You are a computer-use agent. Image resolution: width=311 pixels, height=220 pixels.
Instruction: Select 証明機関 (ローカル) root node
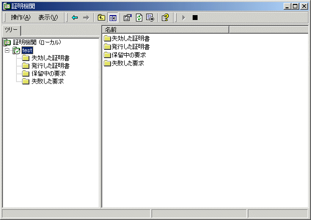37,42
